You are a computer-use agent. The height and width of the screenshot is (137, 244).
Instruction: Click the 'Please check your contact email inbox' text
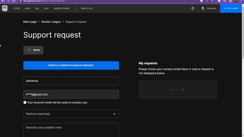tap(176, 71)
